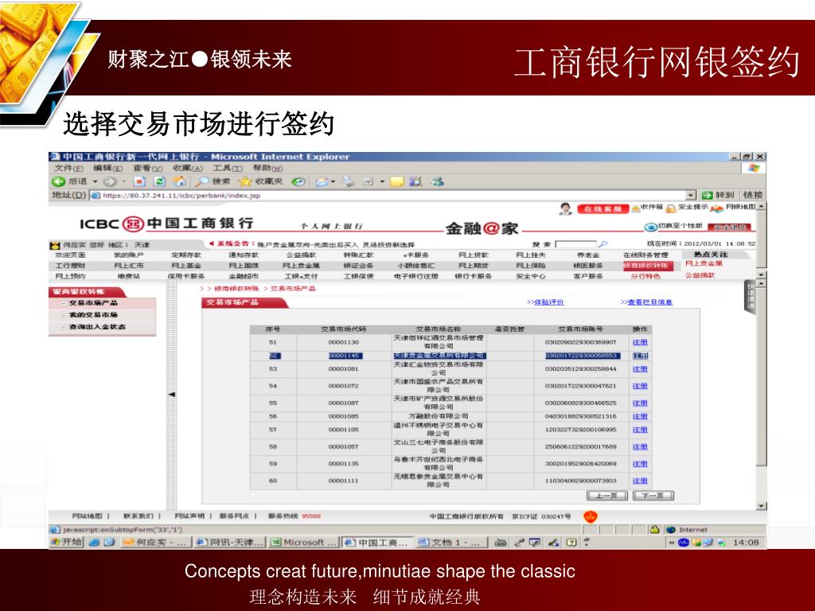Image resolution: width=815 pixels, height=611 pixels.
Task: Click the IE quick launch icon in taskbar
Action: (x=94, y=543)
